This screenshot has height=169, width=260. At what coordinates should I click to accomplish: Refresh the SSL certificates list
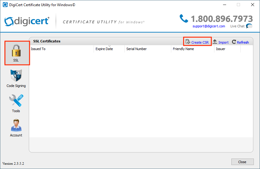(x=240, y=42)
